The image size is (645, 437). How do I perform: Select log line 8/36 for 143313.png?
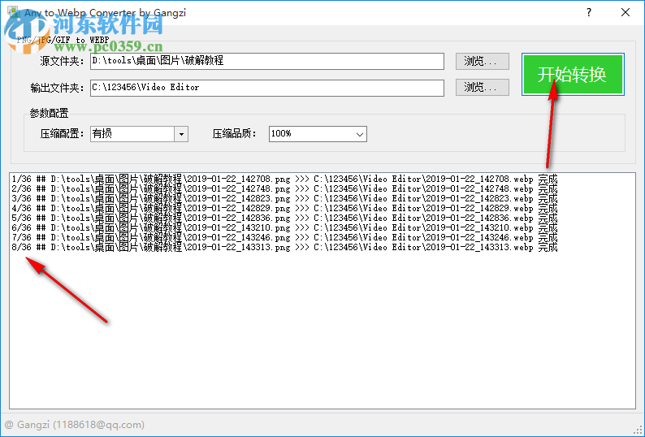click(x=284, y=247)
